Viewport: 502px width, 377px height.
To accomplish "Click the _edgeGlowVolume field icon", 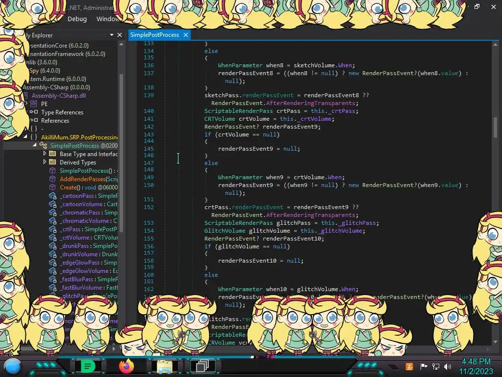I will click(53, 270).
